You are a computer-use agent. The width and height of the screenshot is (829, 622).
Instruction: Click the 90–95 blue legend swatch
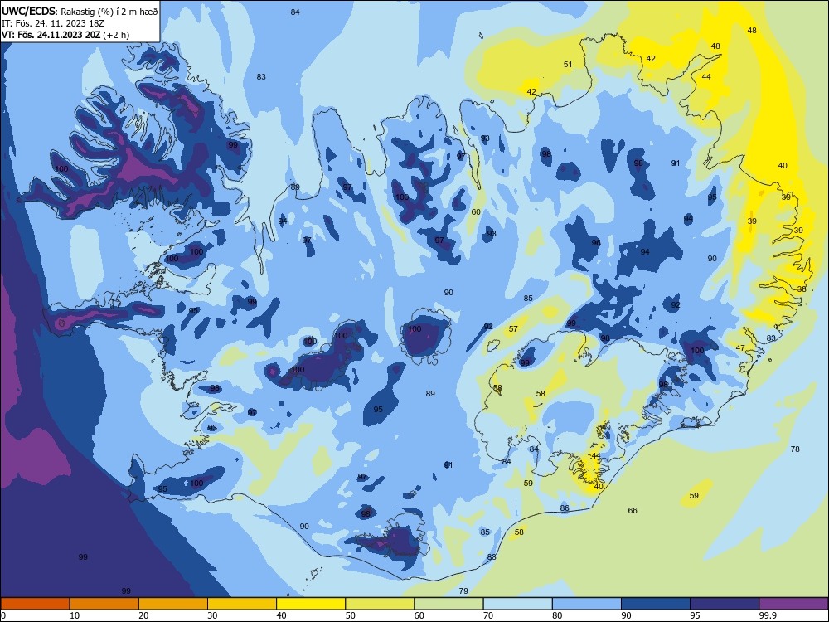pyautogui.click(x=656, y=604)
